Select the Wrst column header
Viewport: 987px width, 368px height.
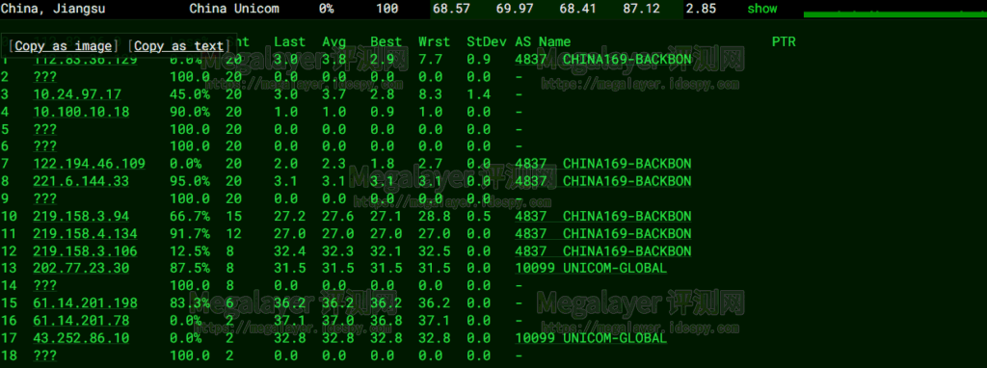point(435,41)
